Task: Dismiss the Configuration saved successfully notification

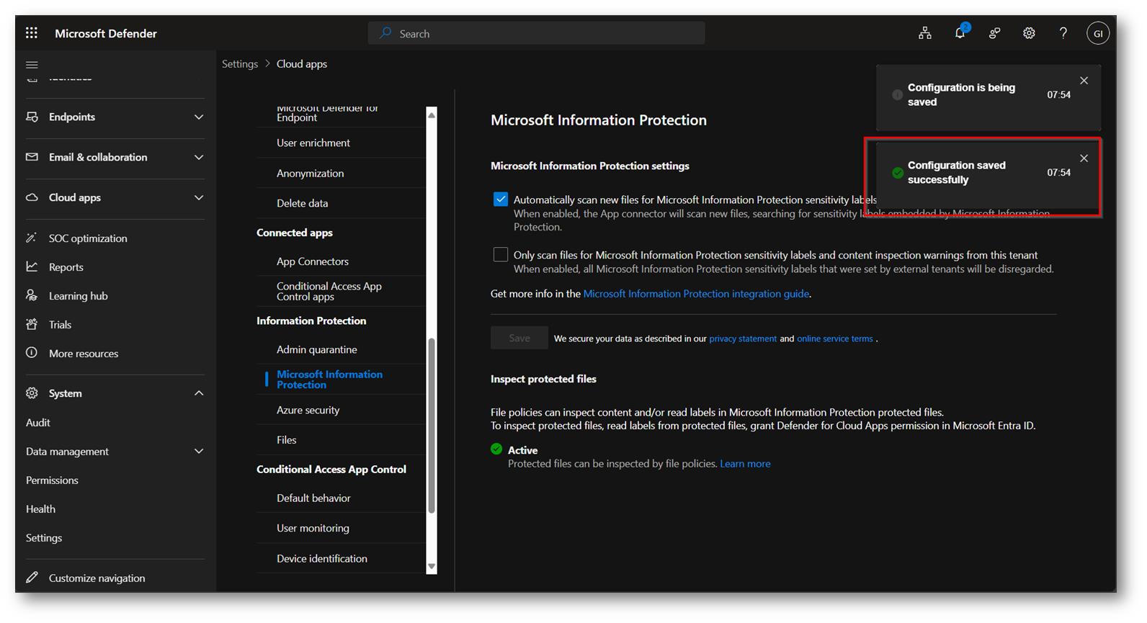Action: 1084,158
